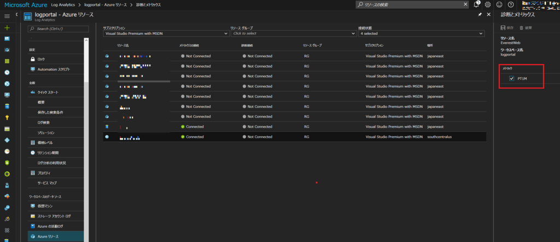
Task: Open ソリューション menu item
Action: (46, 132)
